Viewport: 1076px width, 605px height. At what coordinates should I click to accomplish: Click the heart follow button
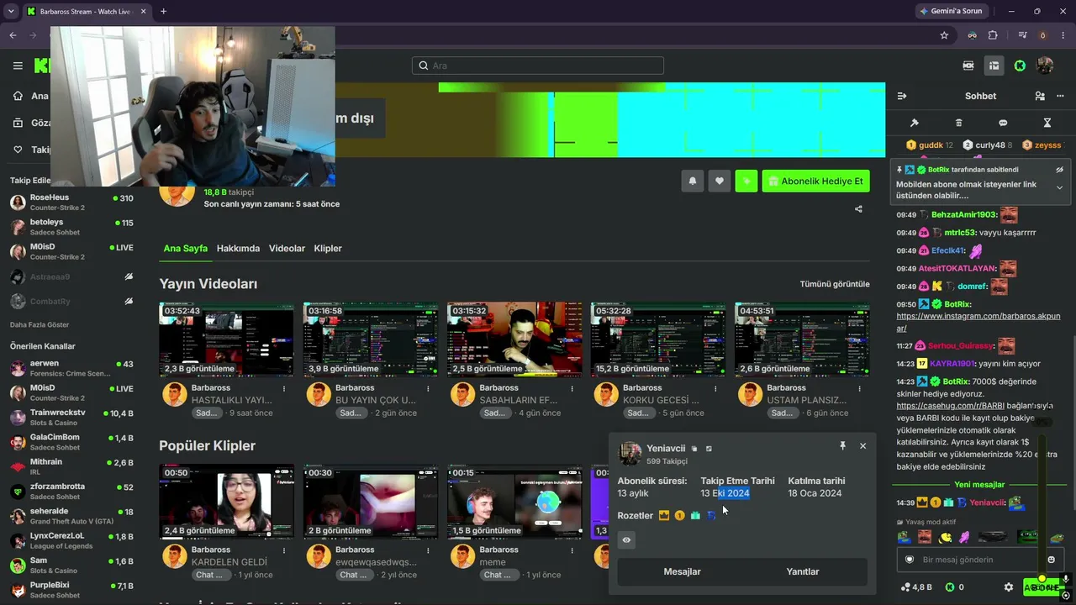coord(719,181)
